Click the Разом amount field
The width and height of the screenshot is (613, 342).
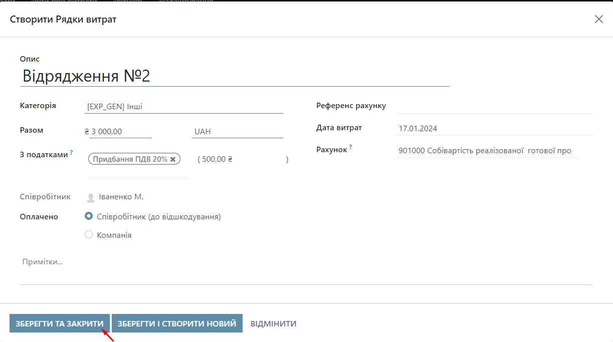tap(120, 132)
